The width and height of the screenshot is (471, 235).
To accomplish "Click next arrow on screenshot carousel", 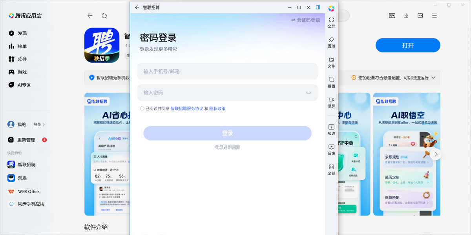I will tap(436, 154).
